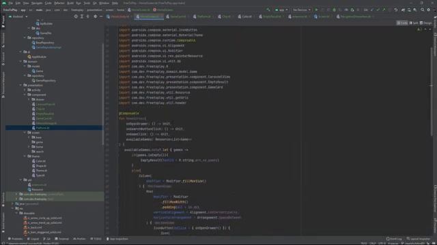The width and height of the screenshot is (437, 245).
Task: Open the TODO tool window
Action: [x=96, y=239]
